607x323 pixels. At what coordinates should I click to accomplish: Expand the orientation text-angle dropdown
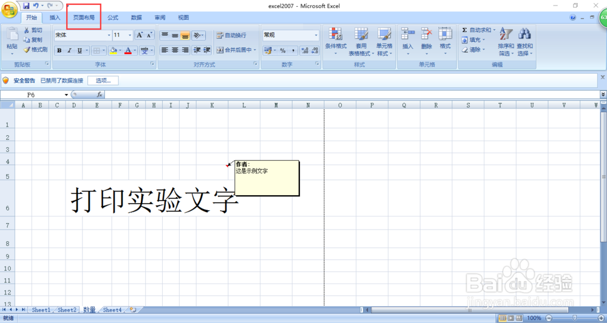pos(203,36)
